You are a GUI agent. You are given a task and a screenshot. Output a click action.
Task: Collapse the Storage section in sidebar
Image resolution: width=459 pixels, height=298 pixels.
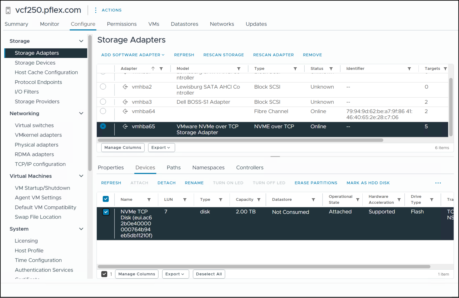81,41
